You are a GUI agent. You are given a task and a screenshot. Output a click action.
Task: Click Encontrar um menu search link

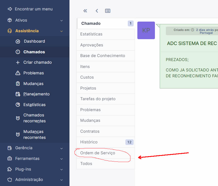point(34,9)
